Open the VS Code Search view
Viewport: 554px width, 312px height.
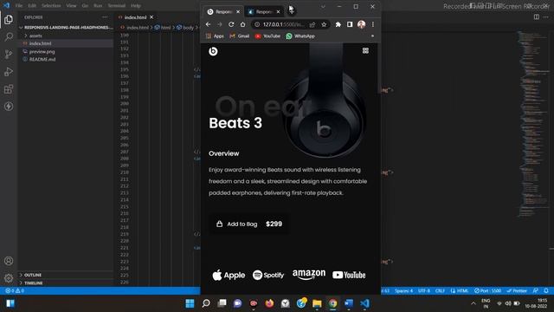coord(9,36)
